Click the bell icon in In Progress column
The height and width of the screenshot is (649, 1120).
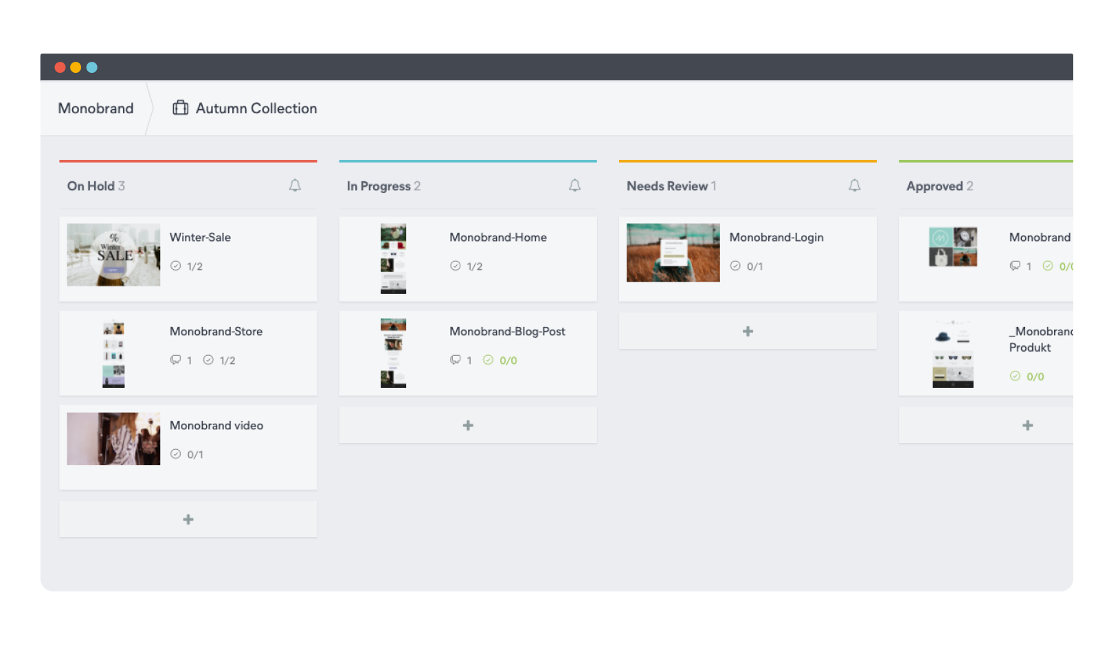click(574, 185)
